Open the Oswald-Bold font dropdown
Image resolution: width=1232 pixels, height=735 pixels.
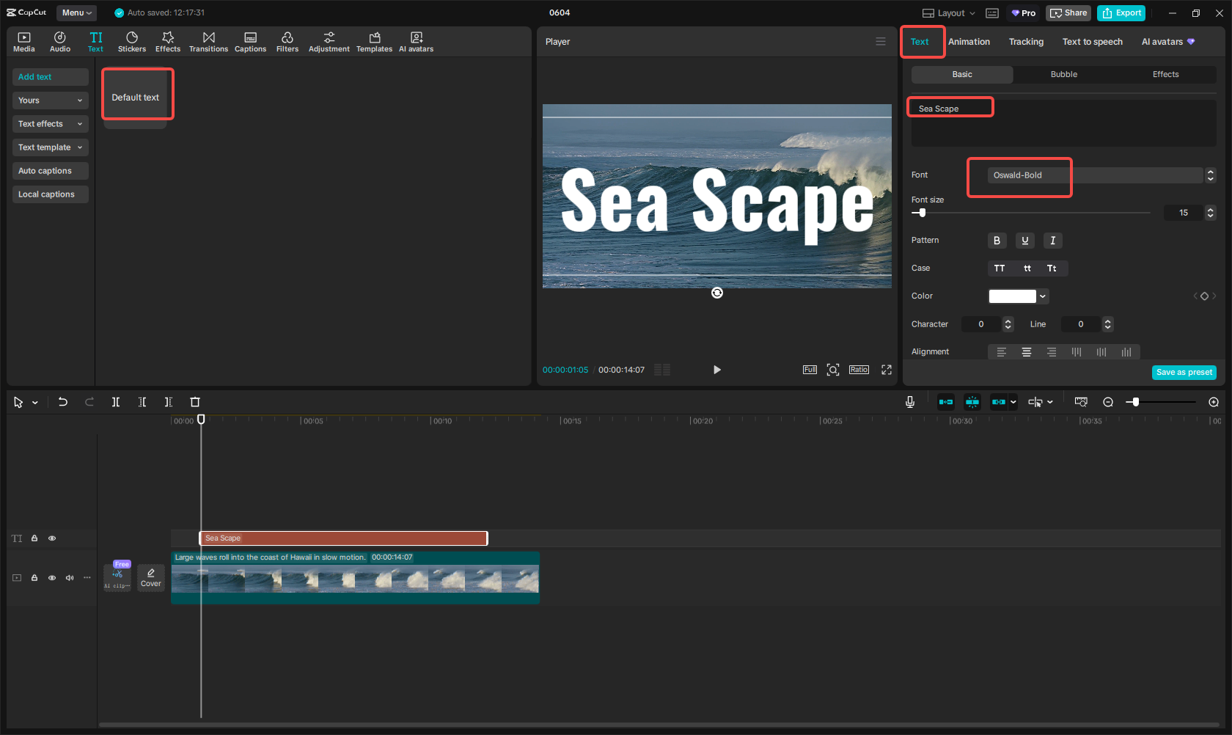pyautogui.click(x=1094, y=175)
